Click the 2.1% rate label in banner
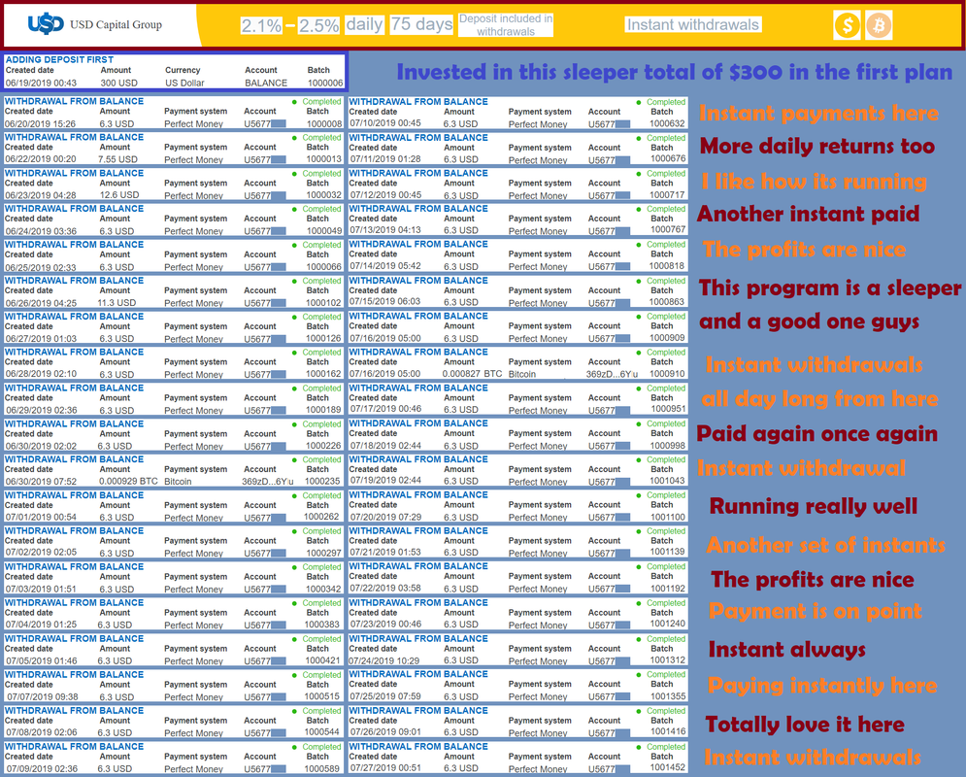Viewport: 966px width, 777px height. click(260, 25)
